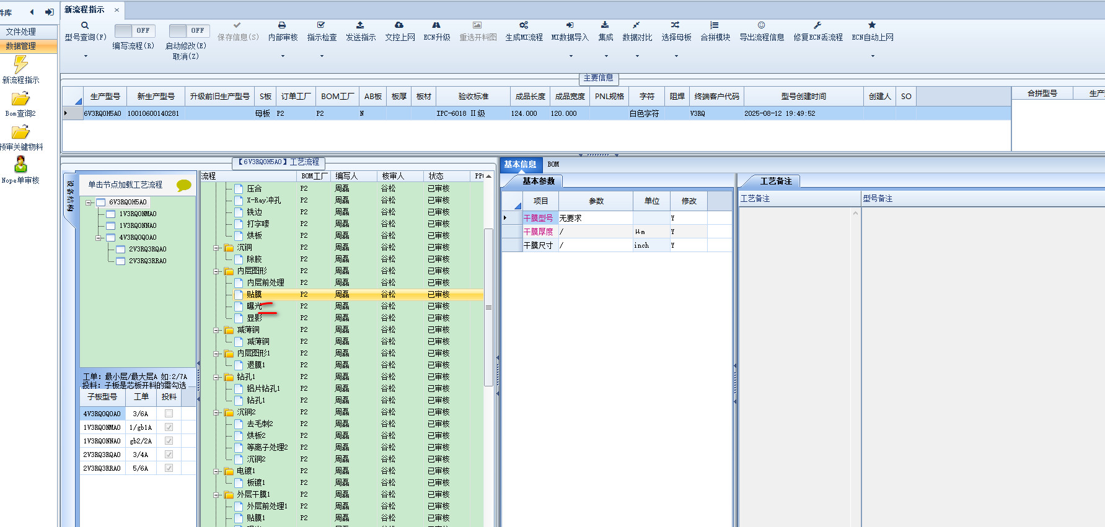The width and height of the screenshot is (1105, 527).
Task: Click the 干膜型号 parameter value 无要求
Action: pyautogui.click(x=595, y=219)
